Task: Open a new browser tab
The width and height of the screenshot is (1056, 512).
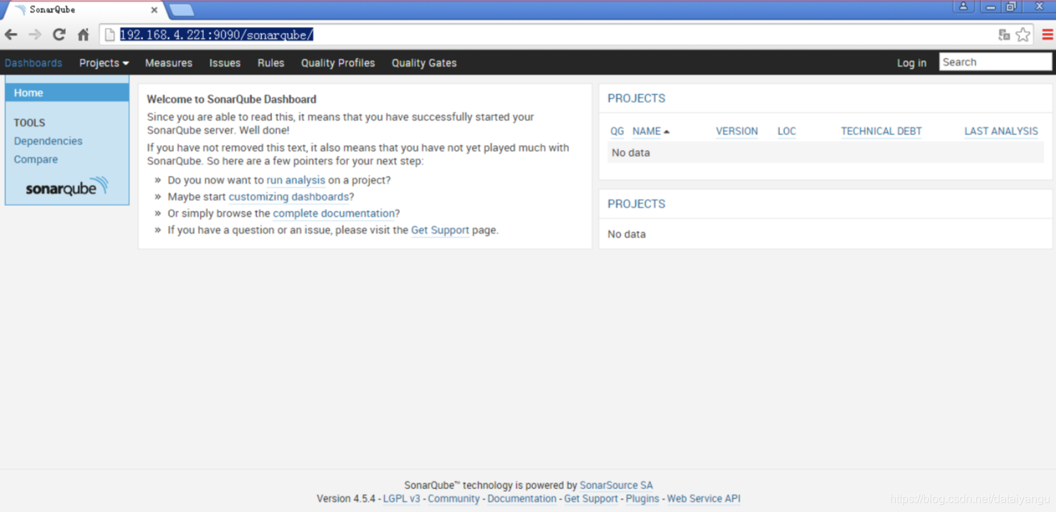Action: (182, 10)
